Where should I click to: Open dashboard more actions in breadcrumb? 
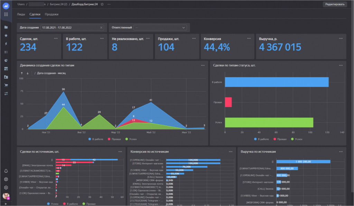click(x=109, y=4)
